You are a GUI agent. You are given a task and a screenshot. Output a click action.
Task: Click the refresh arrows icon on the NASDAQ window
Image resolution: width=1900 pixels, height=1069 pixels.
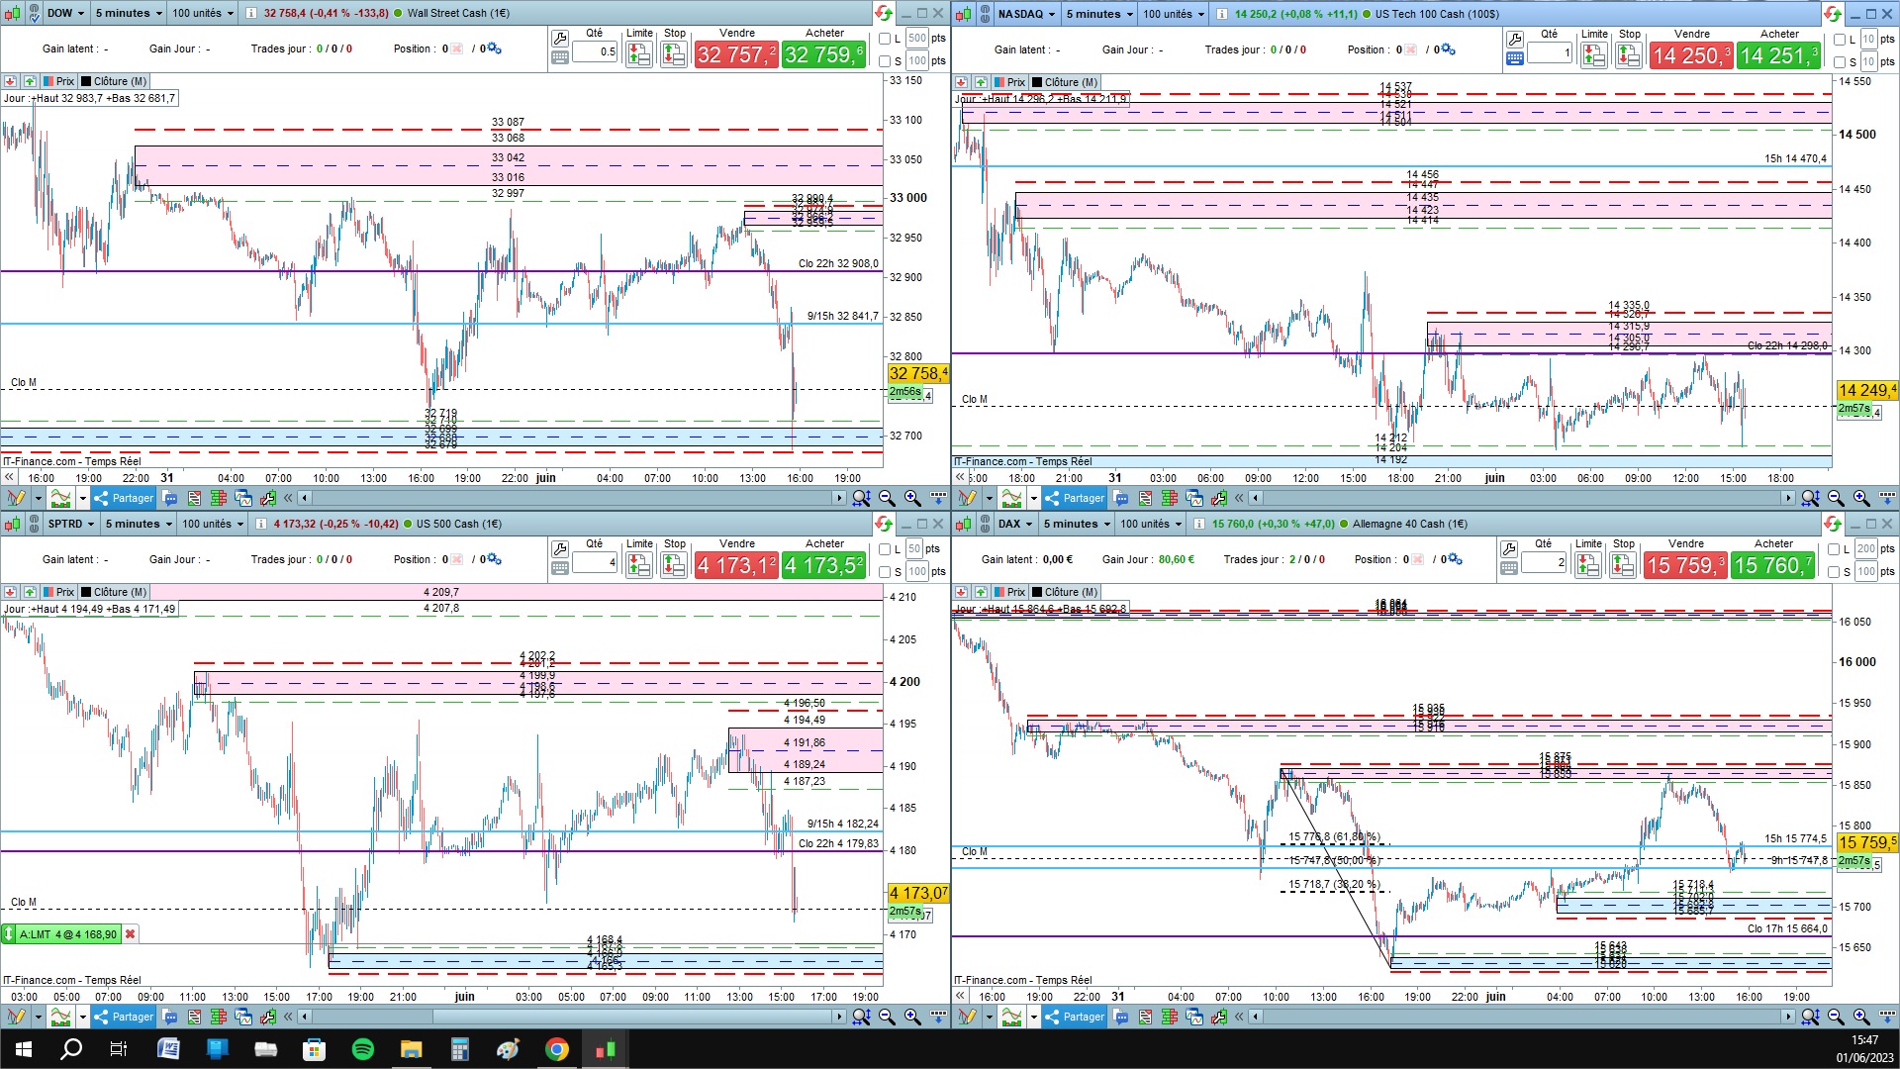[1832, 14]
